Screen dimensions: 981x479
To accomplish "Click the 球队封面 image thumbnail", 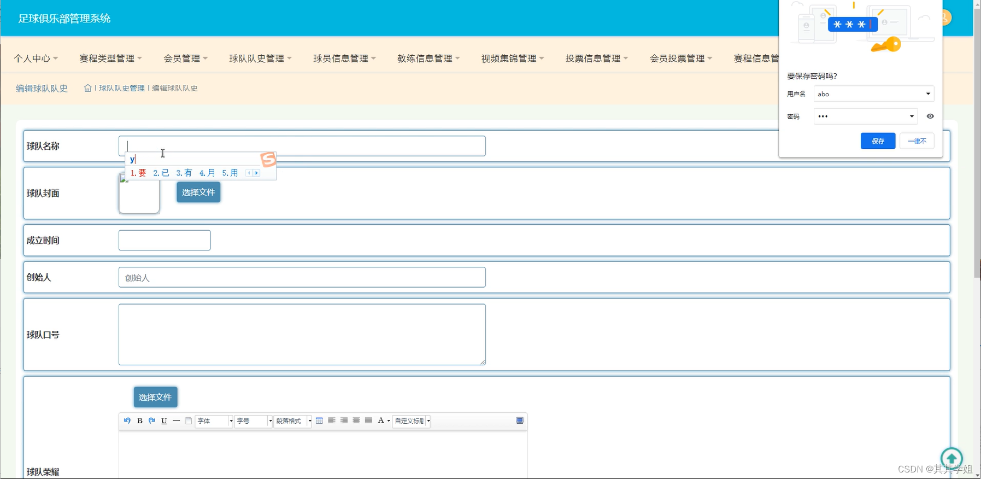I will (x=139, y=193).
